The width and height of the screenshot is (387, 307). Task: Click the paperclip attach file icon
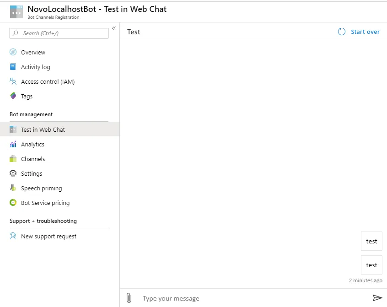click(x=129, y=298)
